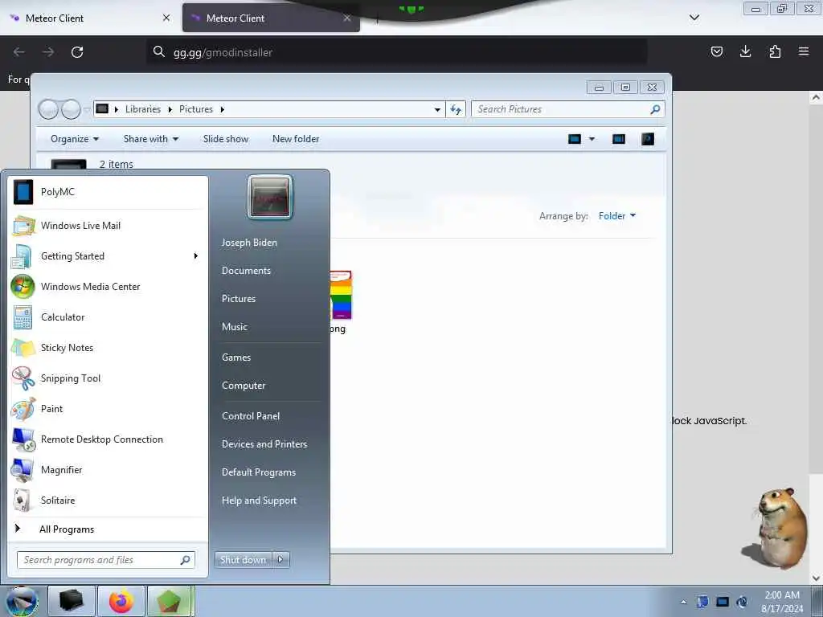Click the Search programs and files box
823x617 pixels.
click(x=106, y=560)
